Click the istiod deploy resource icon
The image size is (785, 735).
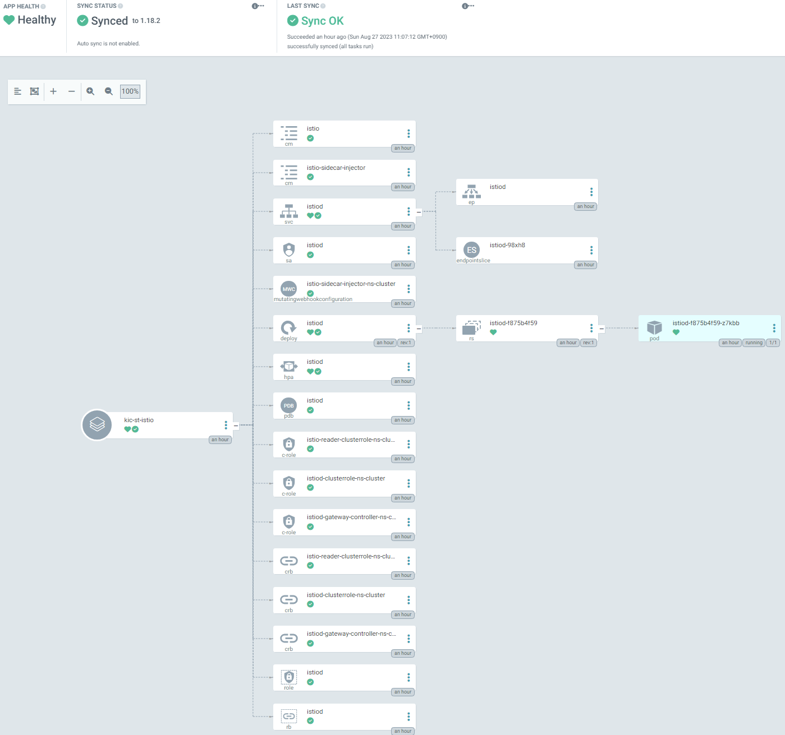288,327
